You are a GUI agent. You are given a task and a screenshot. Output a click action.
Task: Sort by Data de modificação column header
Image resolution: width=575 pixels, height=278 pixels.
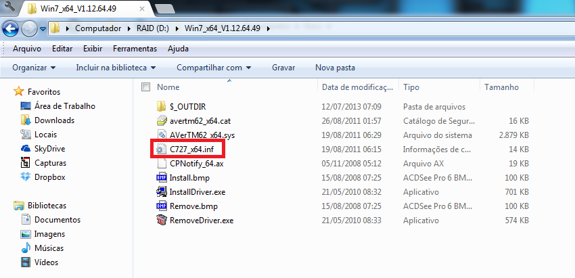click(358, 87)
